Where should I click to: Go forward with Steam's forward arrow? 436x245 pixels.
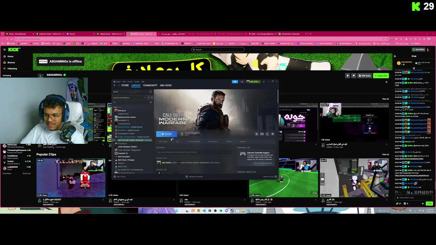119,85
